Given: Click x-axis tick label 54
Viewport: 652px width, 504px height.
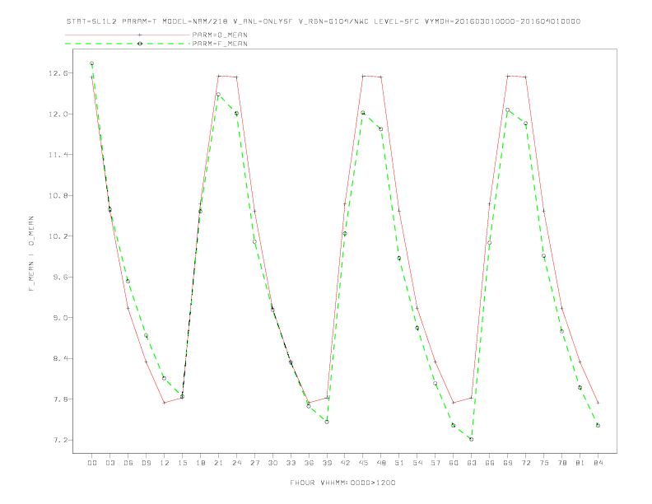Looking at the screenshot, I should pos(417,463).
